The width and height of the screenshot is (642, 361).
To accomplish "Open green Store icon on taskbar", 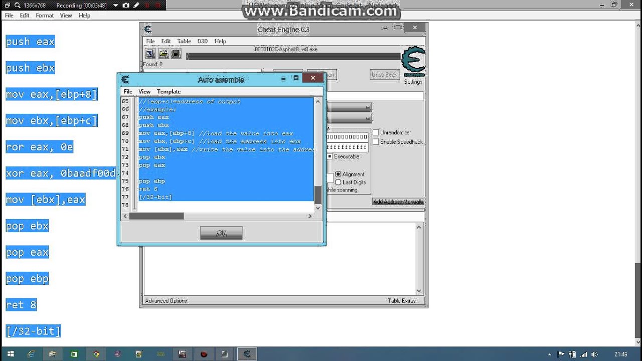I will (x=74, y=354).
